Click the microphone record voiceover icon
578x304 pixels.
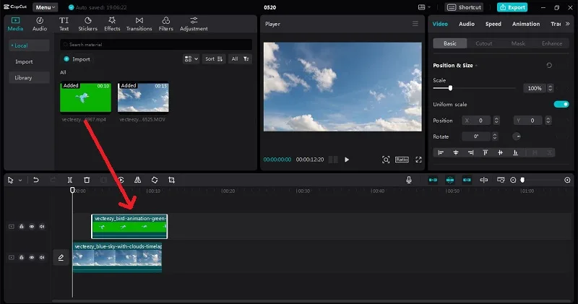409,180
